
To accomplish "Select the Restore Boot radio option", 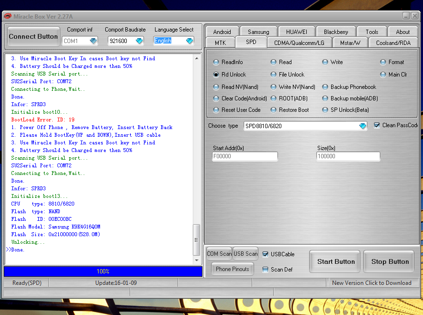I will 274,110.
